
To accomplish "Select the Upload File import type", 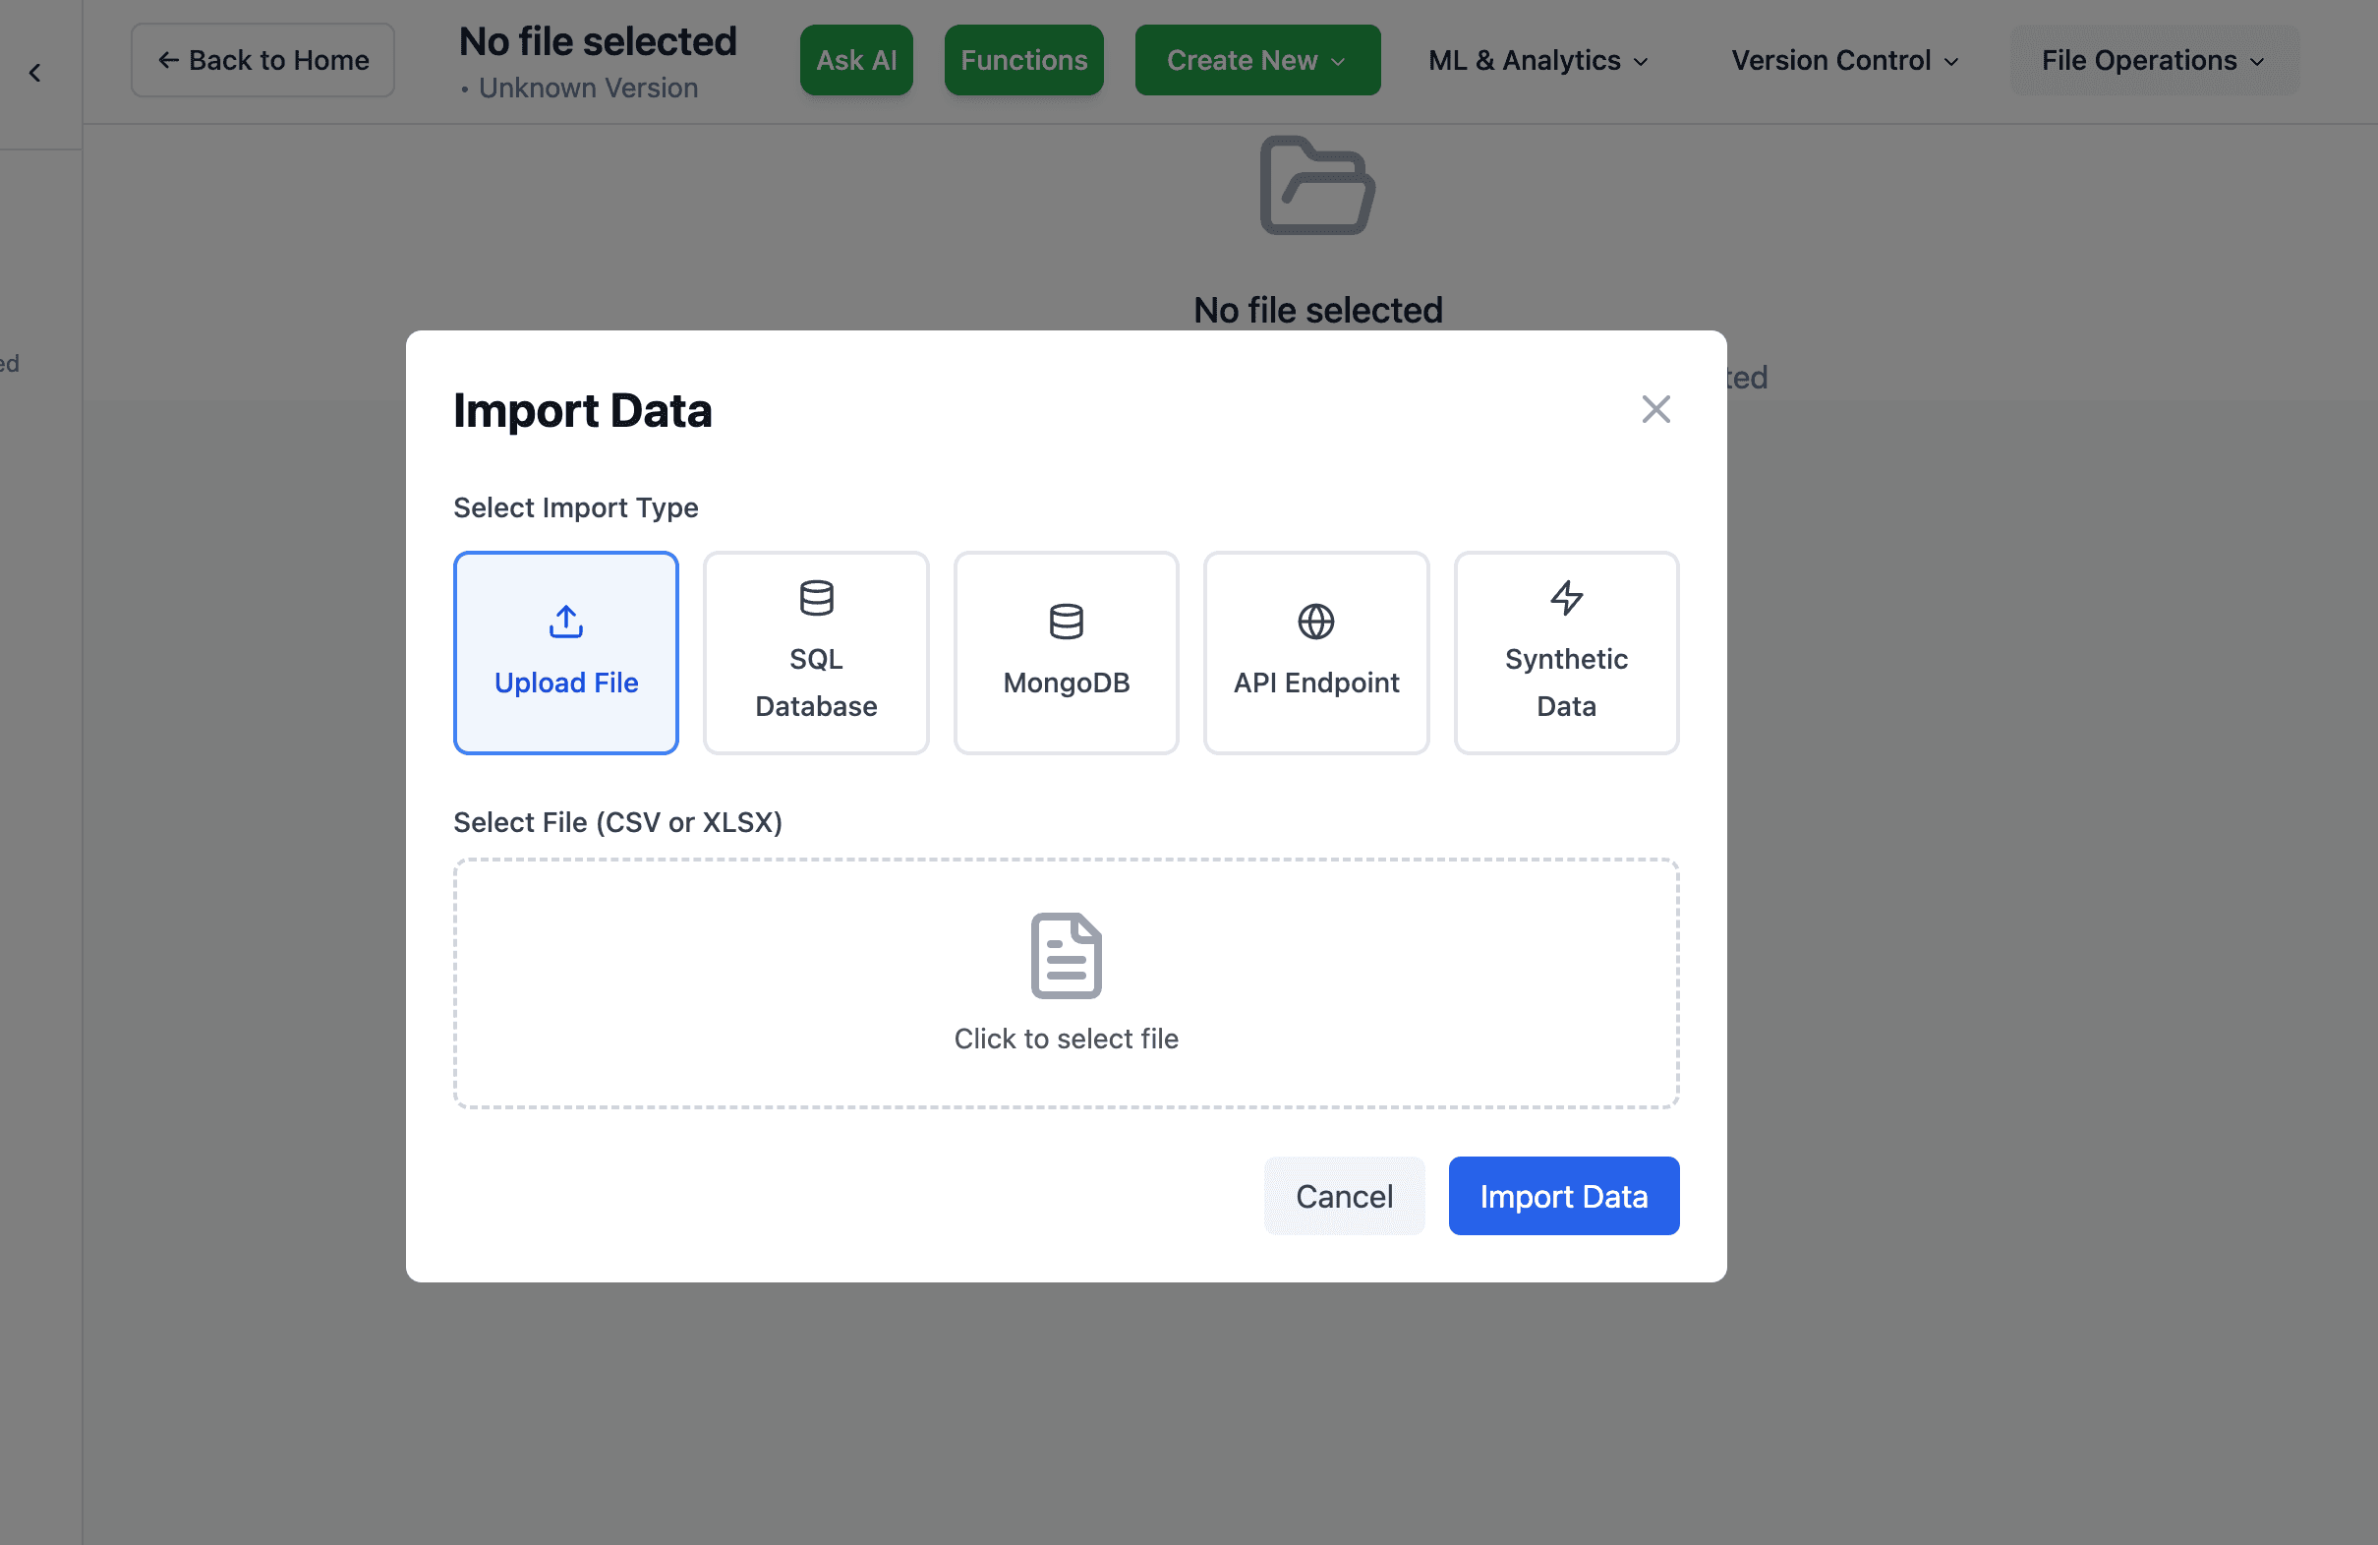I will pos(565,653).
